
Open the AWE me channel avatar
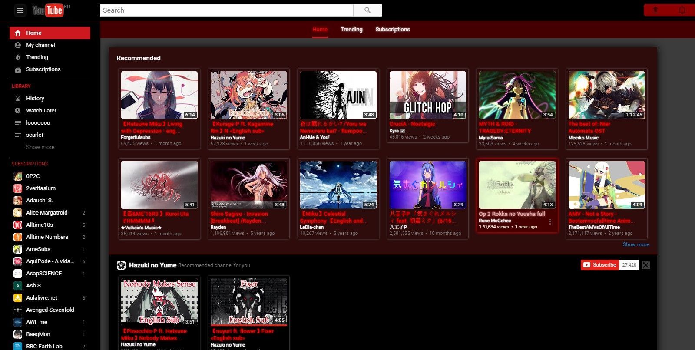(18, 322)
